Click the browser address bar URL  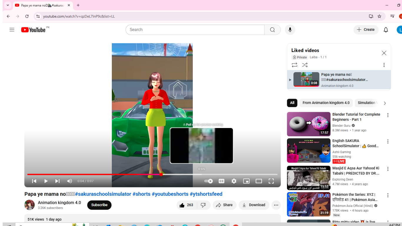tap(79, 16)
